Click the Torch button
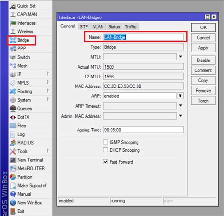This screenshot has height=216, width=224. (203, 101)
